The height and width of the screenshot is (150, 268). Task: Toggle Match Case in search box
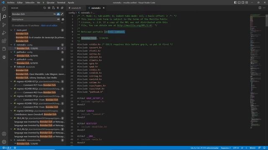pyautogui.click(x=54, y=14)
